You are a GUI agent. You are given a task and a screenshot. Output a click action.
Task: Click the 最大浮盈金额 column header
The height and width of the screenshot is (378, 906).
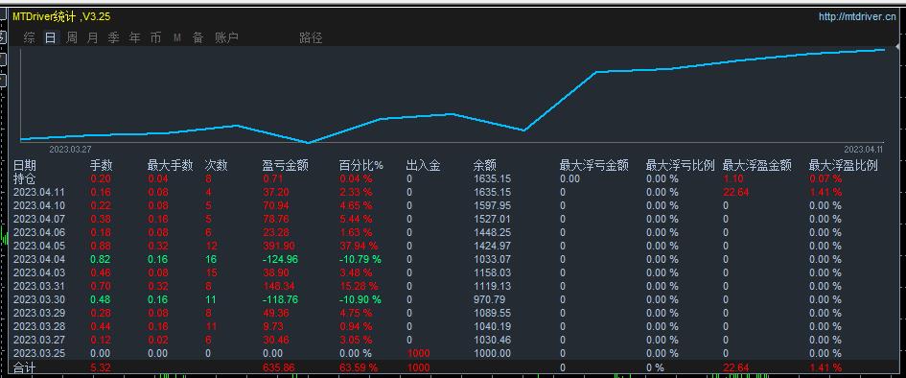tap(757, 166)
